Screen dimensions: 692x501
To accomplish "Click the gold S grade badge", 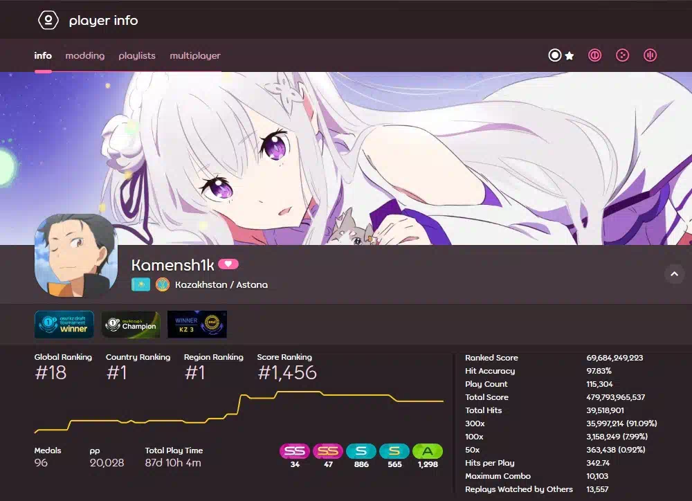I will click(x=394, y=451).
